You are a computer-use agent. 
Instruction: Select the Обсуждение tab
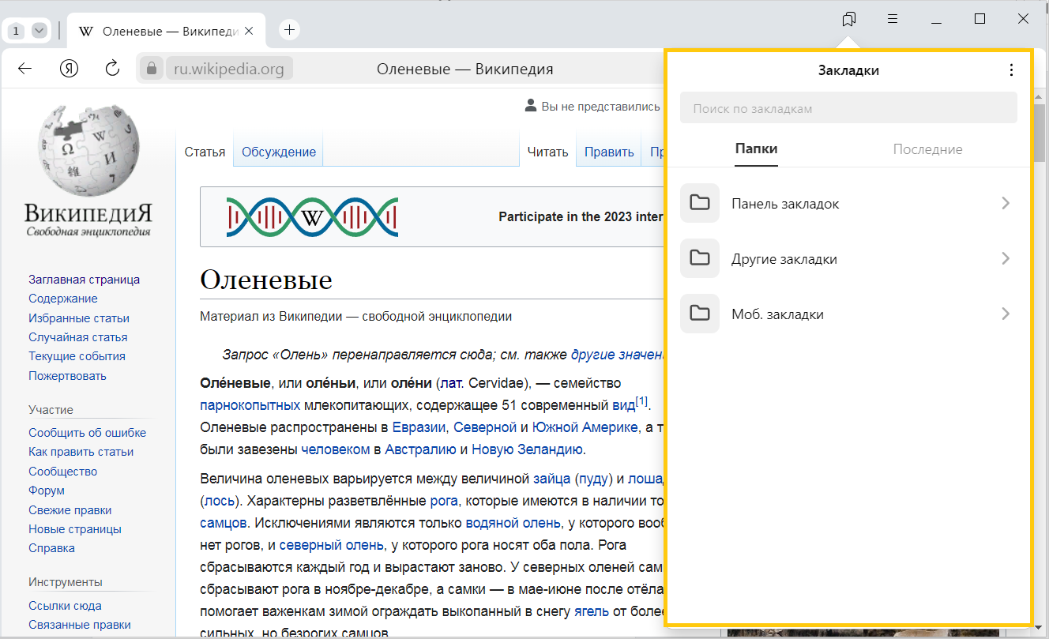[x=278, y=152]
